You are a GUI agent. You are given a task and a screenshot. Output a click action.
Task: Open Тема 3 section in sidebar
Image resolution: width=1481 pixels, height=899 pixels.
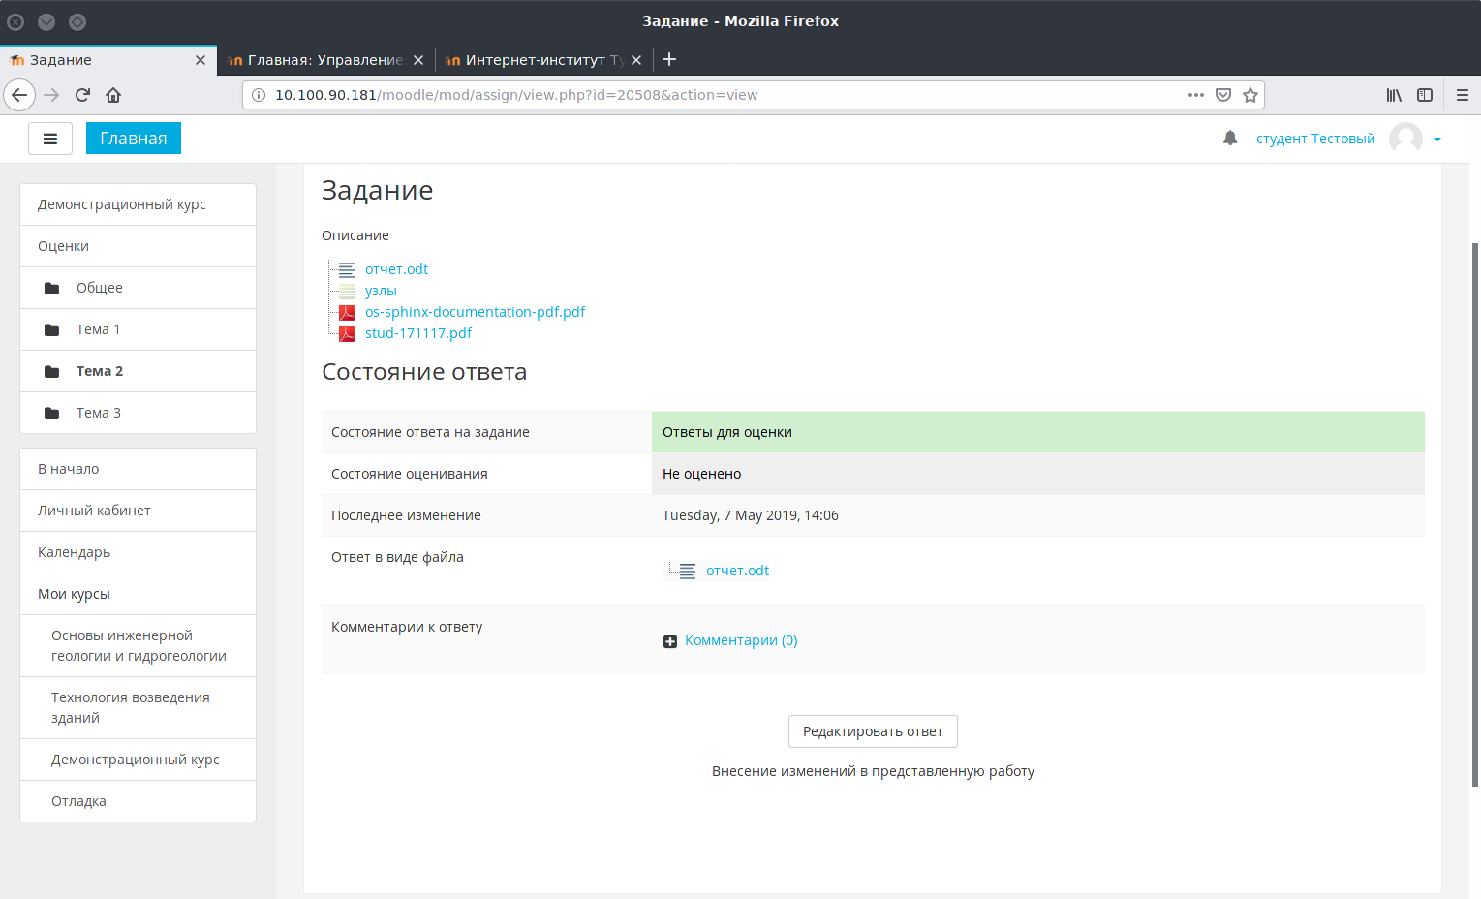point(138,413)
